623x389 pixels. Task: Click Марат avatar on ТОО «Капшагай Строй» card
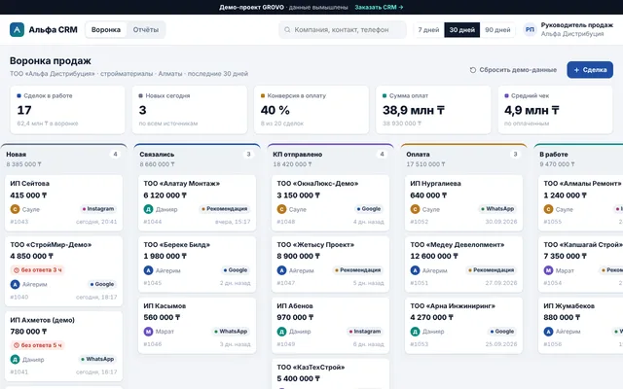click(x=548, y=270)
